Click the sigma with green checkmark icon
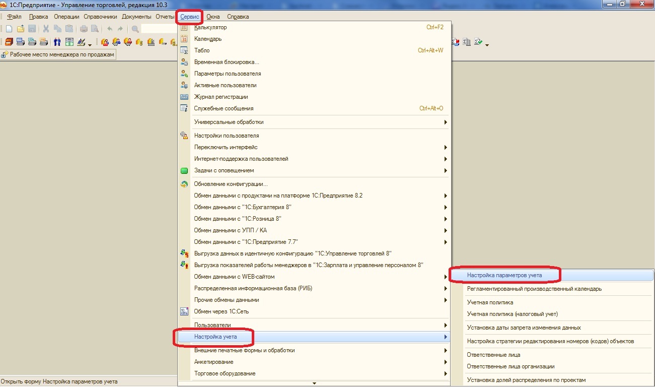 478,42
